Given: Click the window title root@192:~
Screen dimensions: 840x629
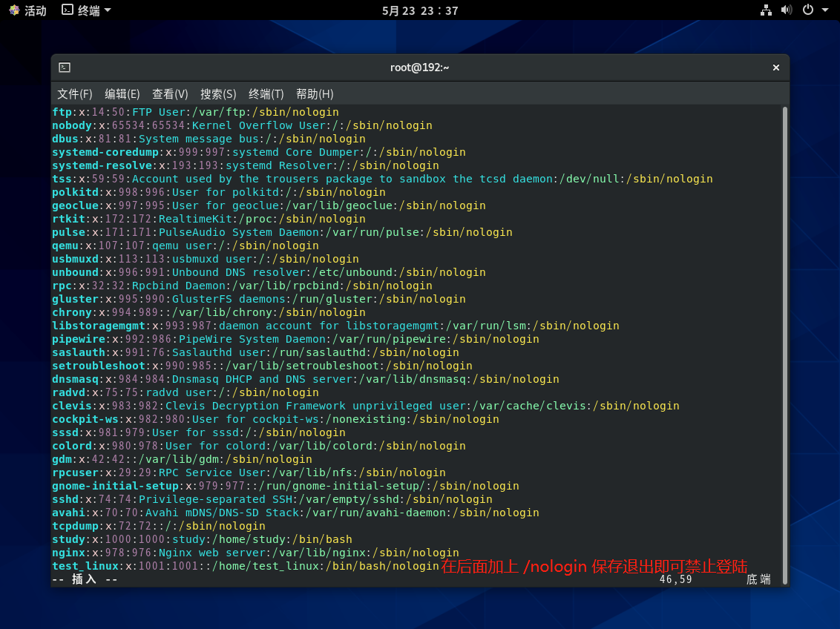Looking at the screenshot, I should 420,67.
